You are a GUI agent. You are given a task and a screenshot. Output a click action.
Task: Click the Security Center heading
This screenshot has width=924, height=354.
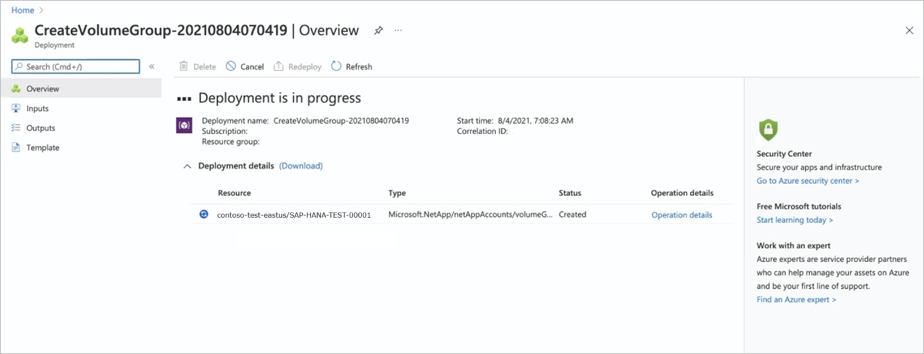click(x=784, y=154)
